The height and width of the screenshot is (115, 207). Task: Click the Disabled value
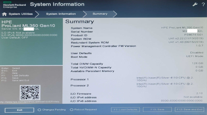click(197, 53)
